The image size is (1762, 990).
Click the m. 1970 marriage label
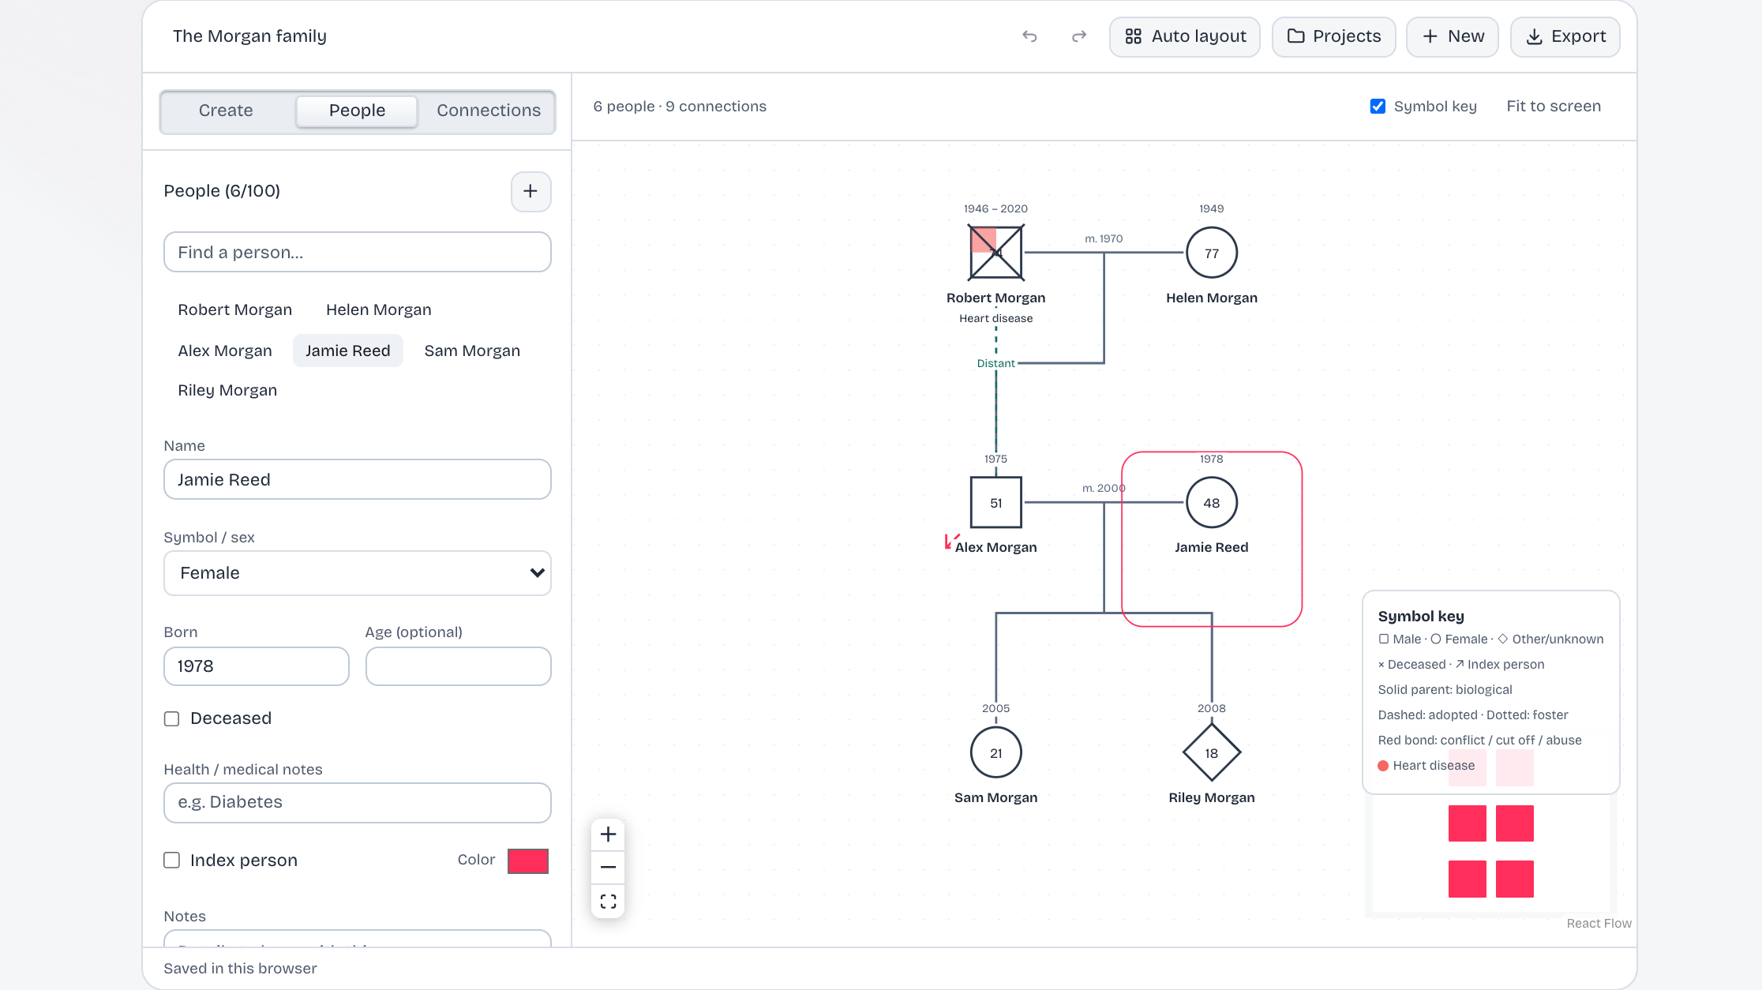pos(1104,238)
